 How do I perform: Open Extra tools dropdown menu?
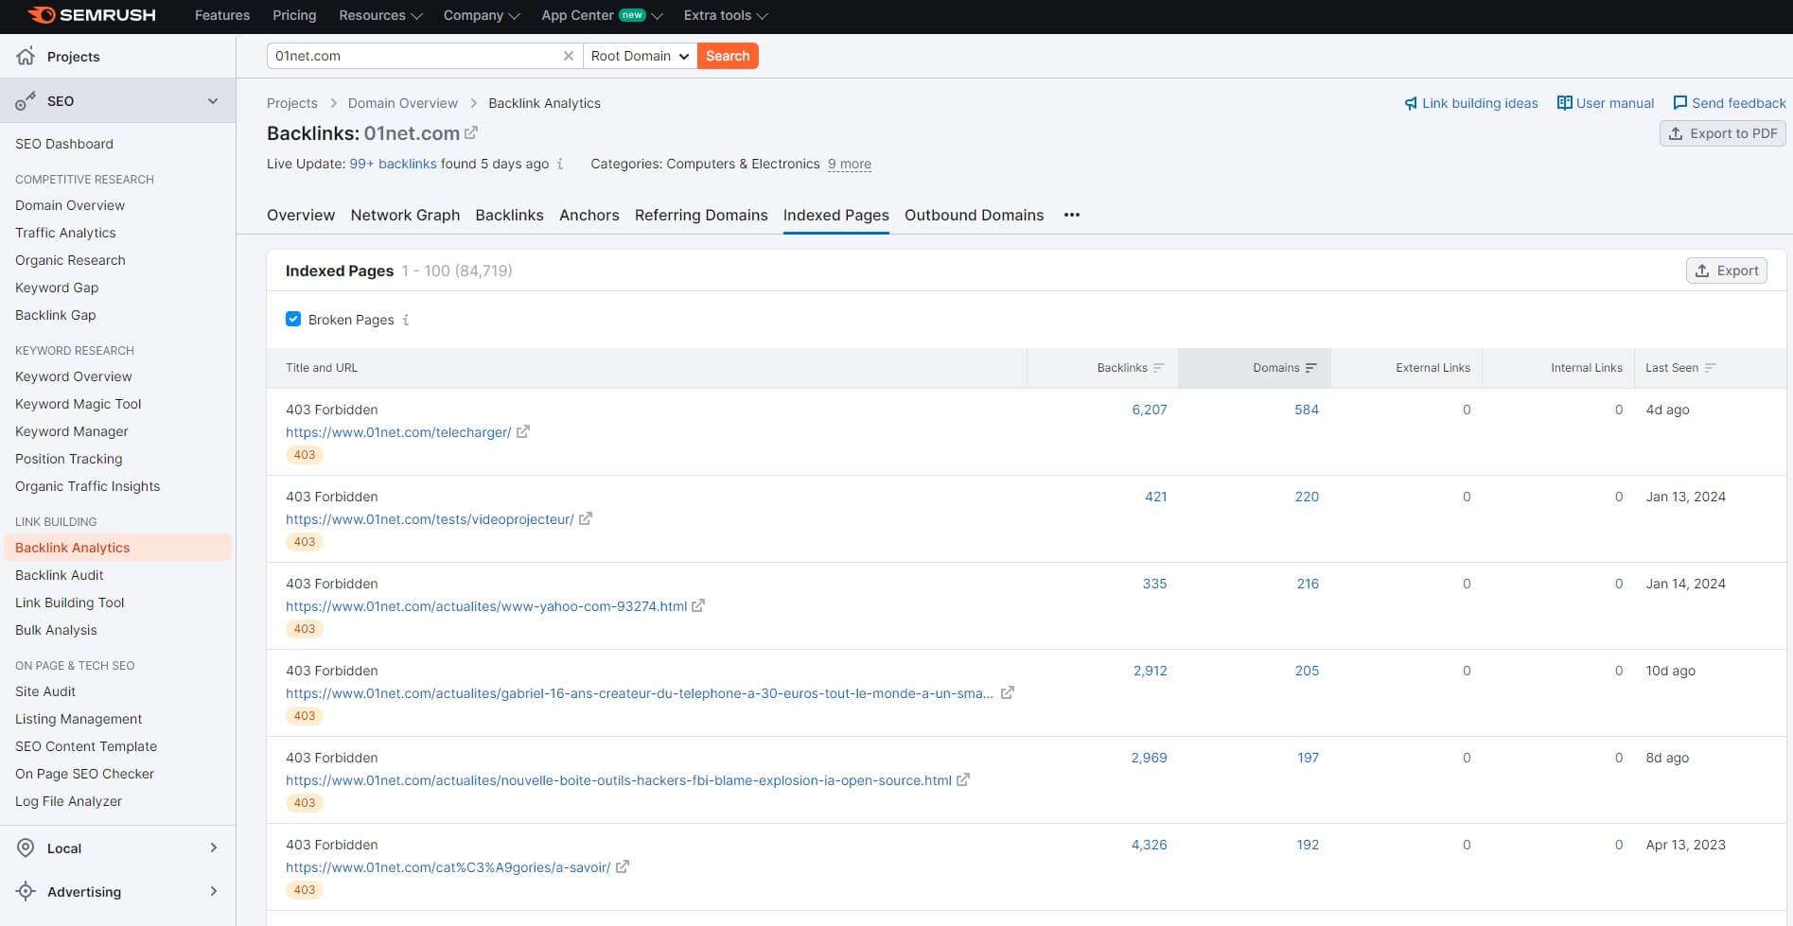click(x=726, y=15)
